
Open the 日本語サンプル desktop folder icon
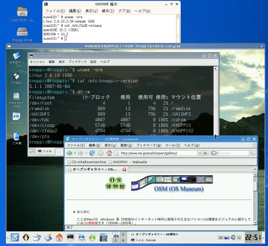pyautogui.click(x=17, y=60)
